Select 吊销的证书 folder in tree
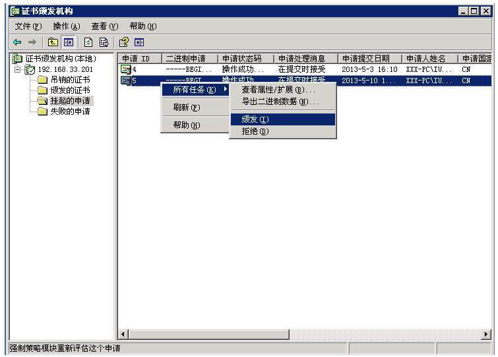The width and height of the screenshot is (498, 357). tap(70, 80)
